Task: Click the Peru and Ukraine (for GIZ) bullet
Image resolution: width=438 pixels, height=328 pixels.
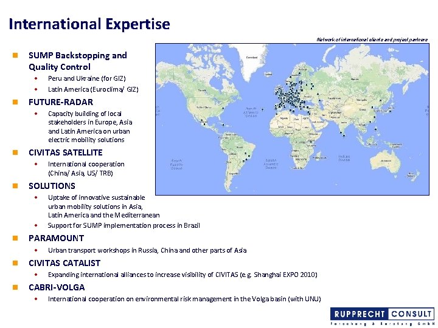Action: (x=87, y=78)
